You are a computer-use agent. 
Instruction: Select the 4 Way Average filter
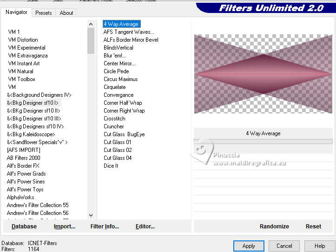click(121, 24)
